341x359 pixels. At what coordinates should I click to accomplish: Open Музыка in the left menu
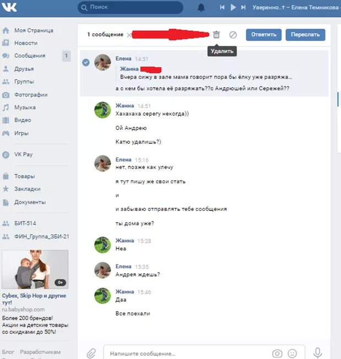(25, 107)
